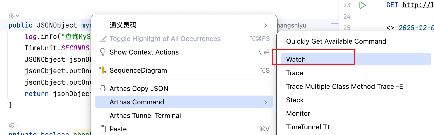Click the SequenceDiagram plugin icon

103,70
